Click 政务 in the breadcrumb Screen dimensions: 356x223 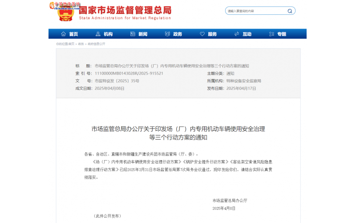pyautogui.click(x=81, y=44)
